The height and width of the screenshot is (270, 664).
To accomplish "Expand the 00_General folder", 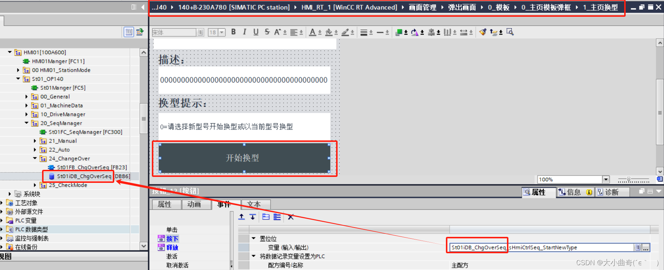I will 26,96.
